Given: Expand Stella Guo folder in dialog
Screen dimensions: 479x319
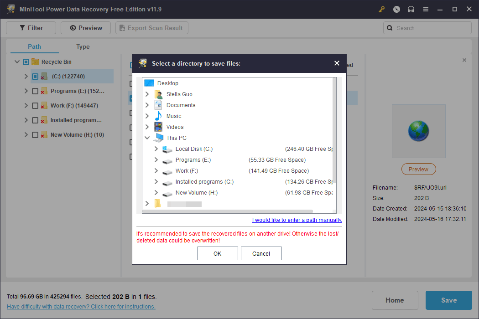Looking at the screenshot, I should coord(147,94).
